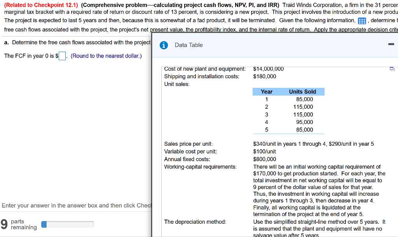This screenshot has height=237, width=398.
Task: Click the year 1 units sold value 85,000
Action: pos(304,99)
